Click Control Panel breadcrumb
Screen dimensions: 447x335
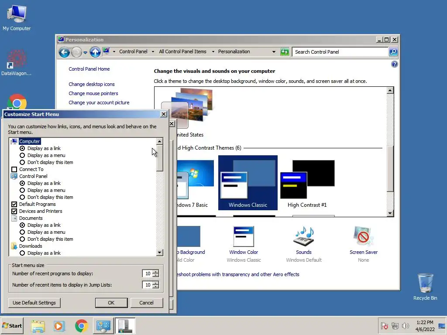[133, 51]
